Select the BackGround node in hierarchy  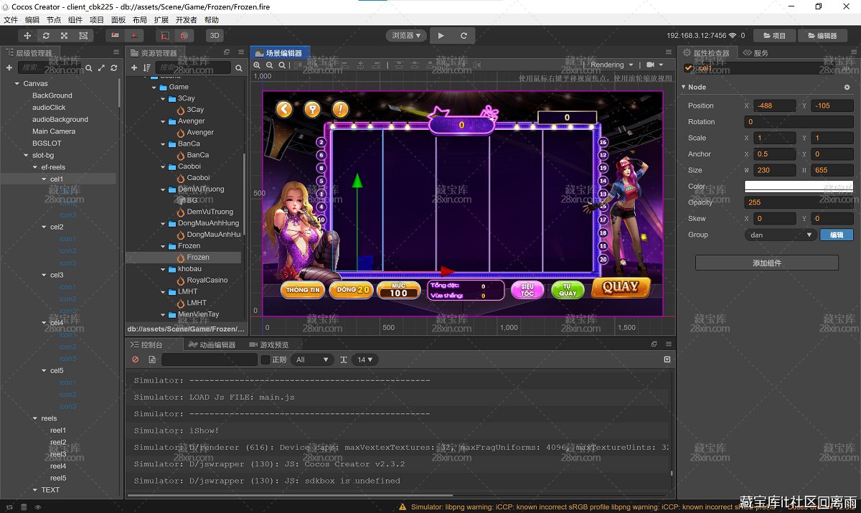click(52, 95)
